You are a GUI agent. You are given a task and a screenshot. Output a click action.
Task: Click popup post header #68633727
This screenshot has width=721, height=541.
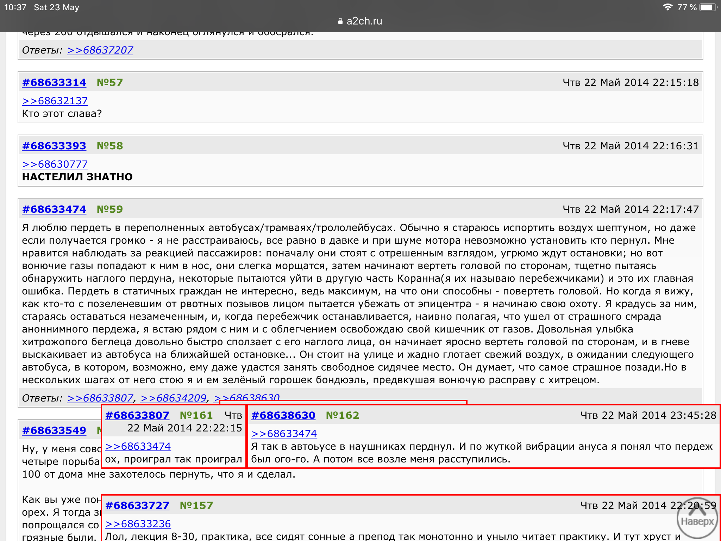pyautogui.click(x=137, y=505)
